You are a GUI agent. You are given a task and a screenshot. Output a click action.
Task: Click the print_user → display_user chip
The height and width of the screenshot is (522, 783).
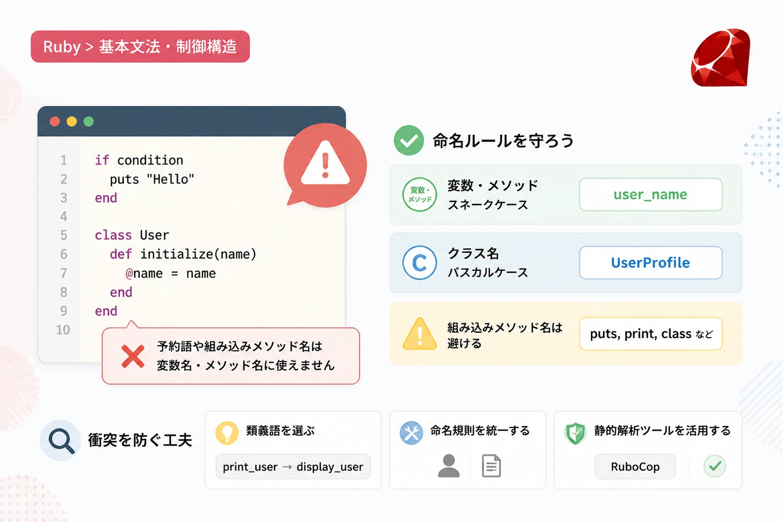293,466
